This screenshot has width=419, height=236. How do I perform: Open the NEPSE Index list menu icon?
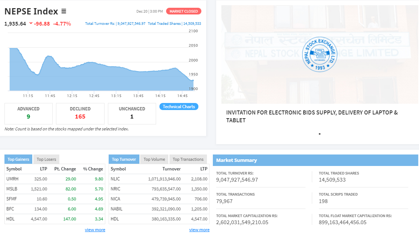[x=64, y=11]
